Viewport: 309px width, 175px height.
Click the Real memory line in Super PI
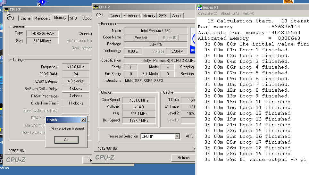[x=249, y=27]
